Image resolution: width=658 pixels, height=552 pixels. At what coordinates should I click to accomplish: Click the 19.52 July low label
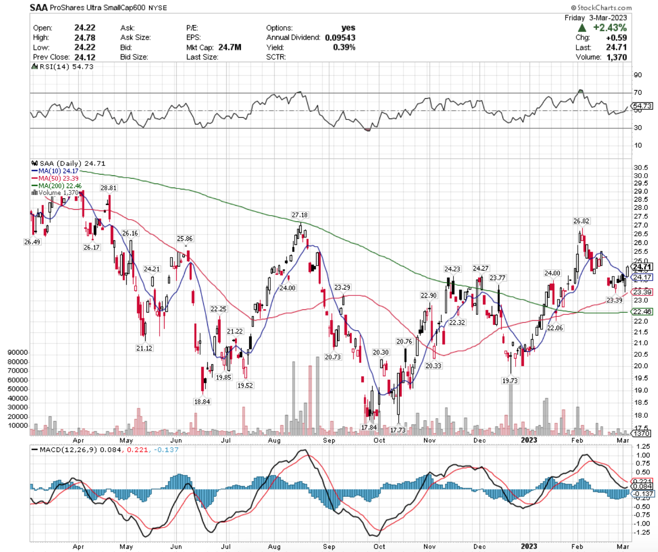(245, 386)
